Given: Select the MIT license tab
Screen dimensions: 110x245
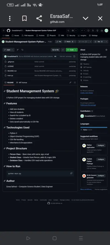Looking at the screenshot, I should coord(22,82).
